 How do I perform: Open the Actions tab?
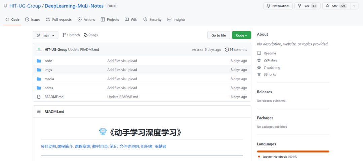pyautogui.click(x=86, y=20)
